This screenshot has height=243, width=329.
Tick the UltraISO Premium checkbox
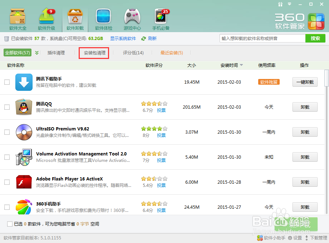pyautogui.click(x=6, y=132)
